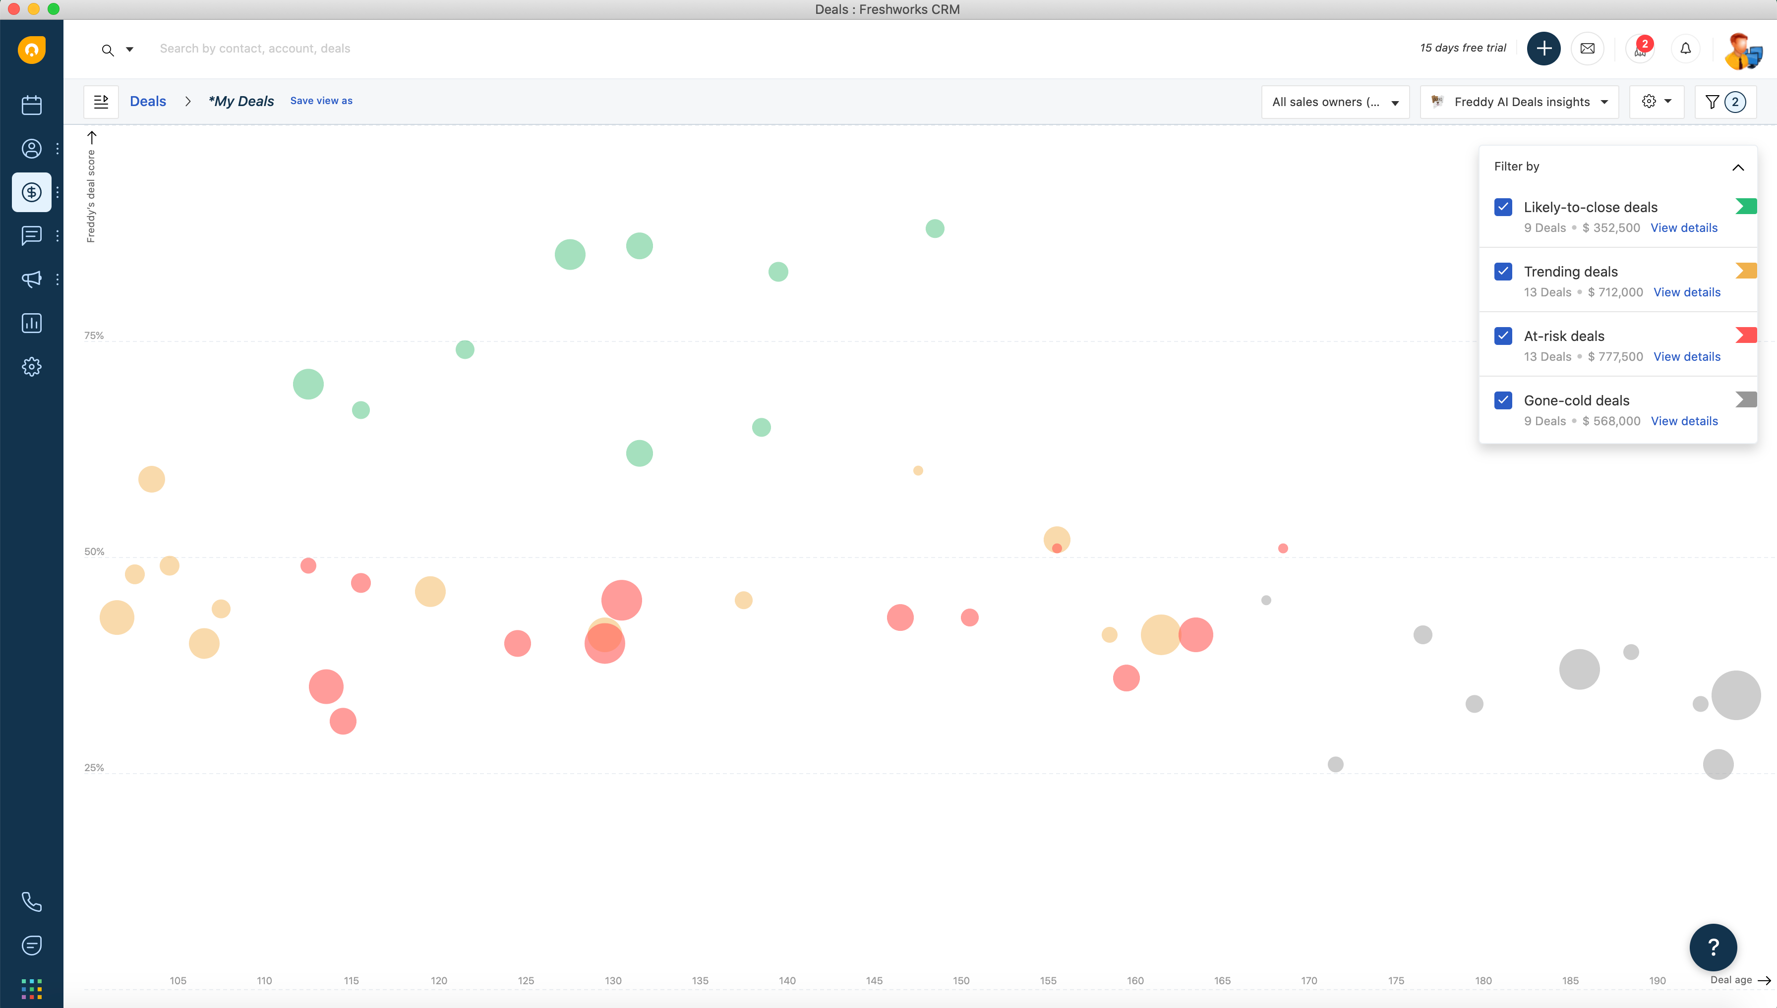The image size is (1777, 1008).
Task: Open the marketing campaigns megaphone icon
Action: (x=31, y=279)
